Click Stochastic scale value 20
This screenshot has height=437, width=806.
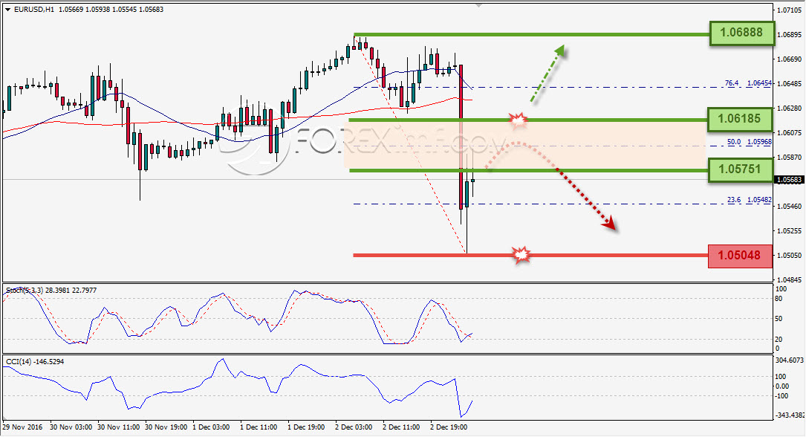(779, 340)
